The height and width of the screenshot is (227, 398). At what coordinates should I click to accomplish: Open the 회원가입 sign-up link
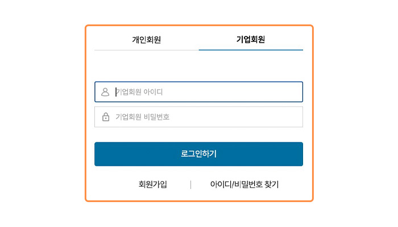tap(152, 184)
